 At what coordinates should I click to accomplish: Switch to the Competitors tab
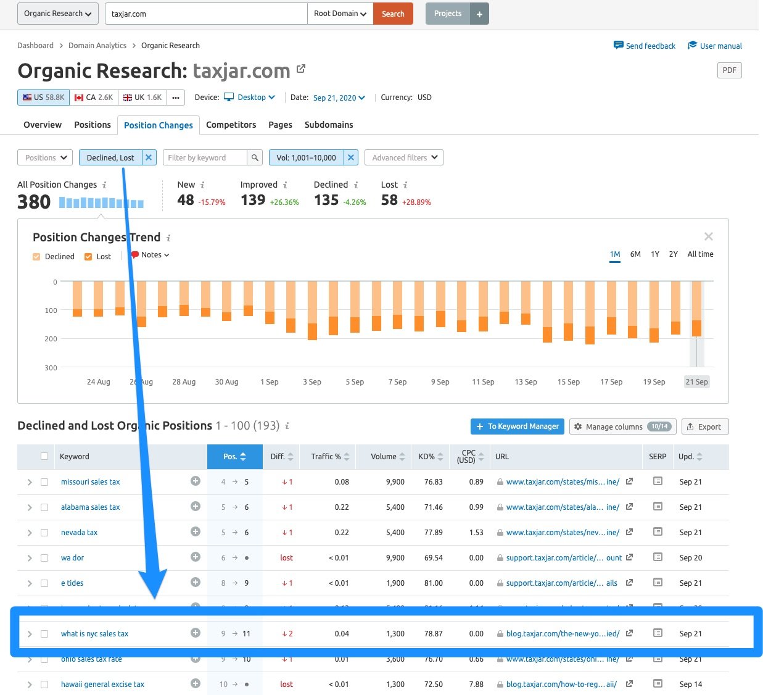[x=231, y=125]
